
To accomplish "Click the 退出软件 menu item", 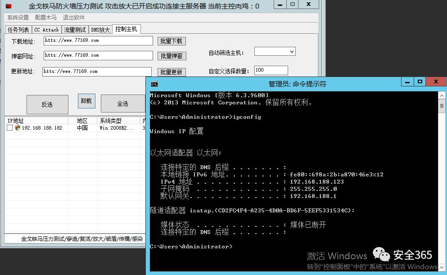I will tap(73, 18).
